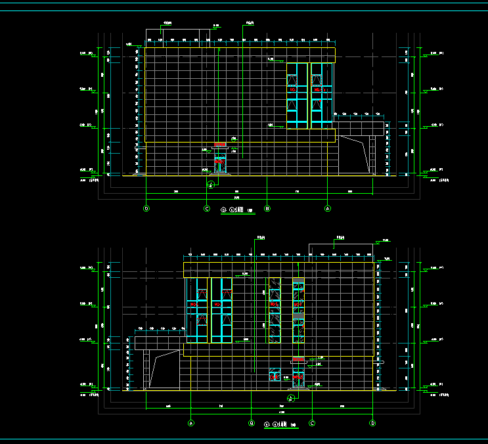The image size is (488, 444).
Task: Select axis bubble C in upper elevation
Action: coord(207,208)
